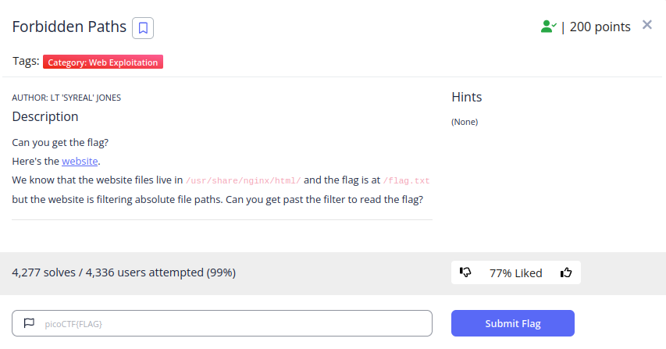Click the solves and users attempted statistic
Screen dimensions: 666x349
coord(123,272)
